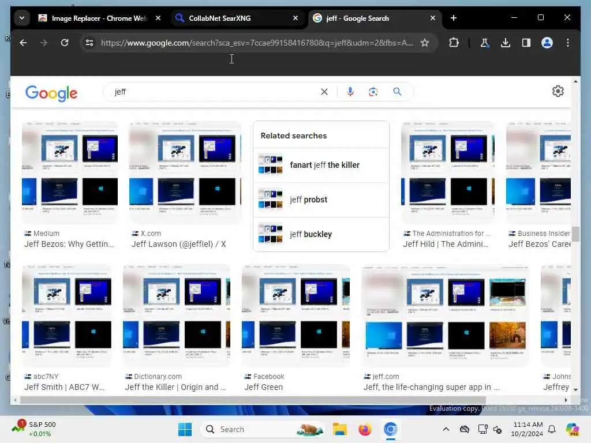This screenshot has width=591, height=443.
Task: Switch to Image Replacer Chrome Web Store tab
Action: tap(99, 18)
